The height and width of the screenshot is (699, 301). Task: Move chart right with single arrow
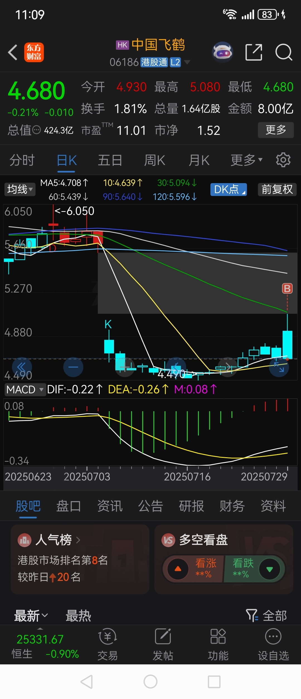pos(227,367)
